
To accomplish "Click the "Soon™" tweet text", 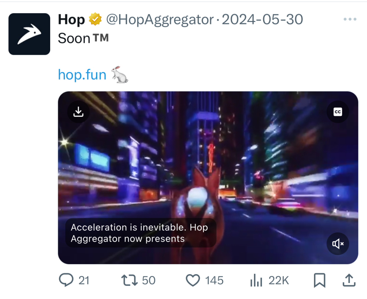I will click(x=83, y=38).
